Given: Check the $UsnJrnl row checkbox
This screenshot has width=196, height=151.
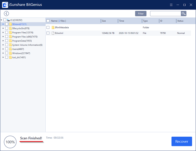Looking at the screenshot, I should 48,33.
